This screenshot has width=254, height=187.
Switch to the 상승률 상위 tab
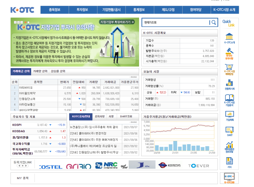coord(58,71)
